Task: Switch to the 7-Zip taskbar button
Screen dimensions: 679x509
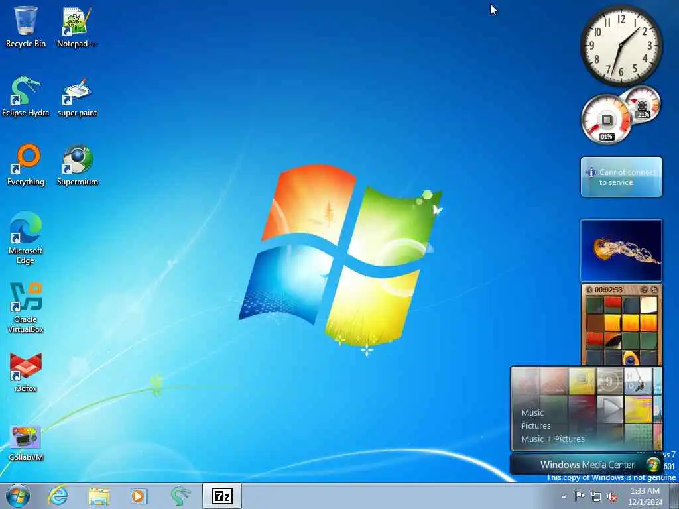Action: click(x=221, y=496)
